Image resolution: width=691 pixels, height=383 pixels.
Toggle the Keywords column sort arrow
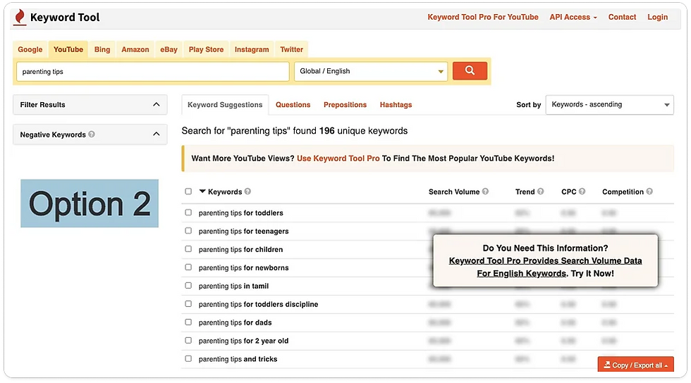[202, 191]
